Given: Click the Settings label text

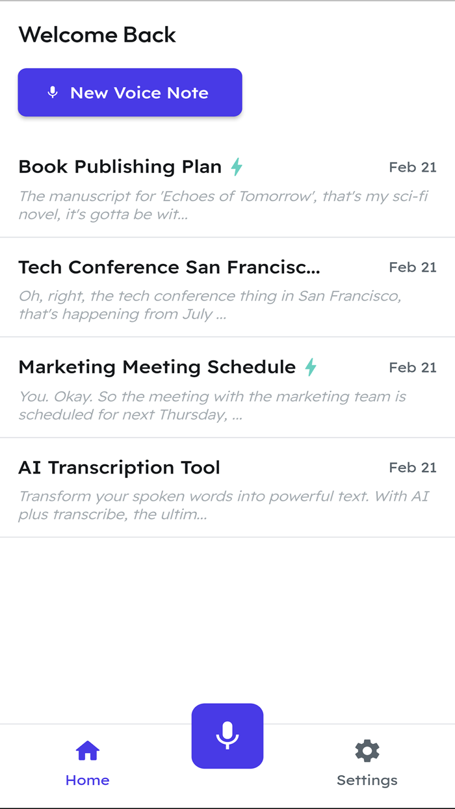Looking at the screenshot, I should [x=367, y=780].
